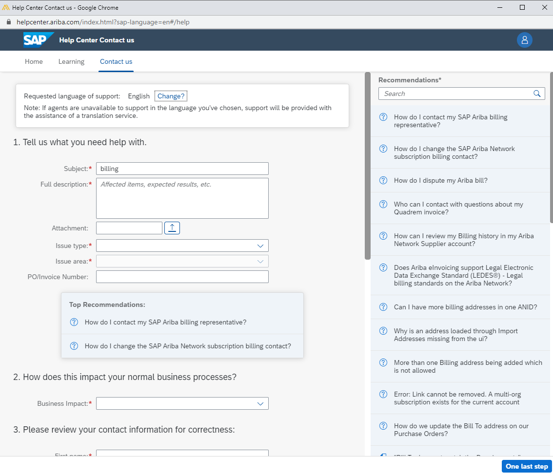The width and height of the screenshot is (553, 475).
Task: Open 'Can I have more billing addresses in one ANID?'
Action: point(465,307)
